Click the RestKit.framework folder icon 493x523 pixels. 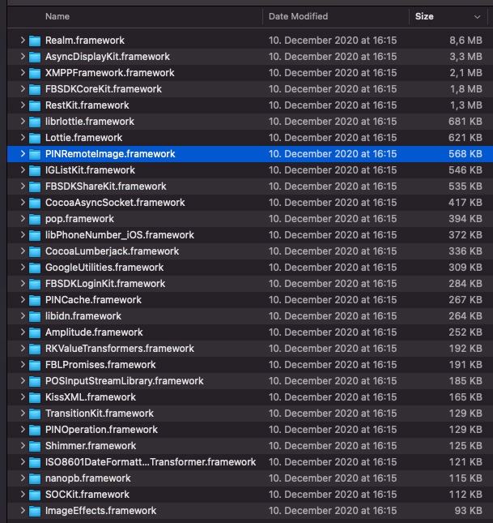pyautogui.click(x=35, y=105)
